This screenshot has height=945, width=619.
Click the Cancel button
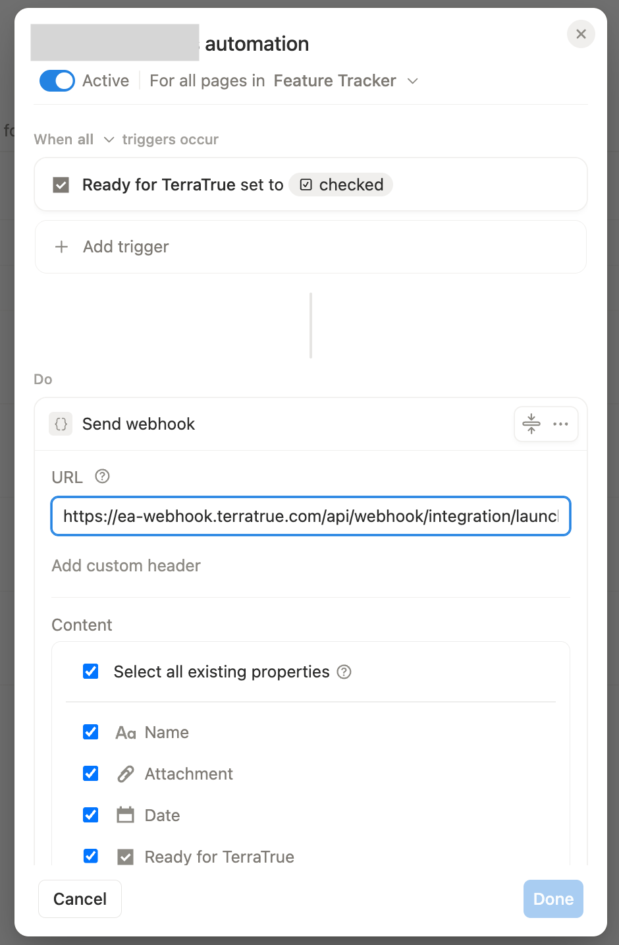[x=80, y=899]
